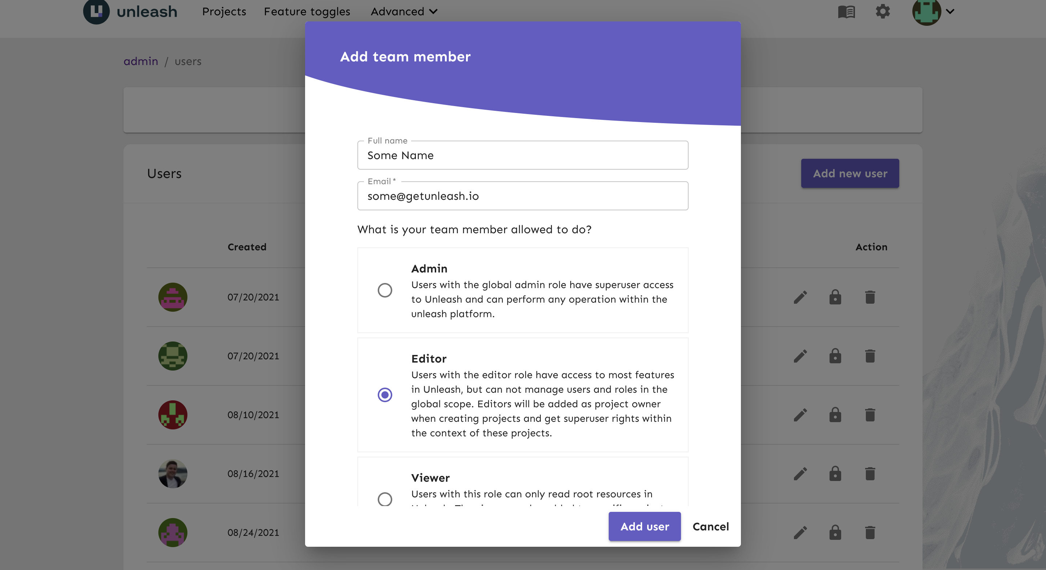The width and height of the screenshot is (1046, 570).
Task: Click the Unleash logo icon
Action: point(96,11)
